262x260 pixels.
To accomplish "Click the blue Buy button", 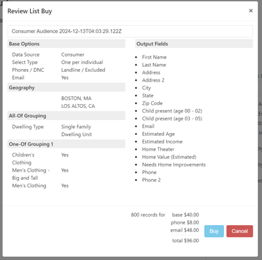I will point(214,231).
